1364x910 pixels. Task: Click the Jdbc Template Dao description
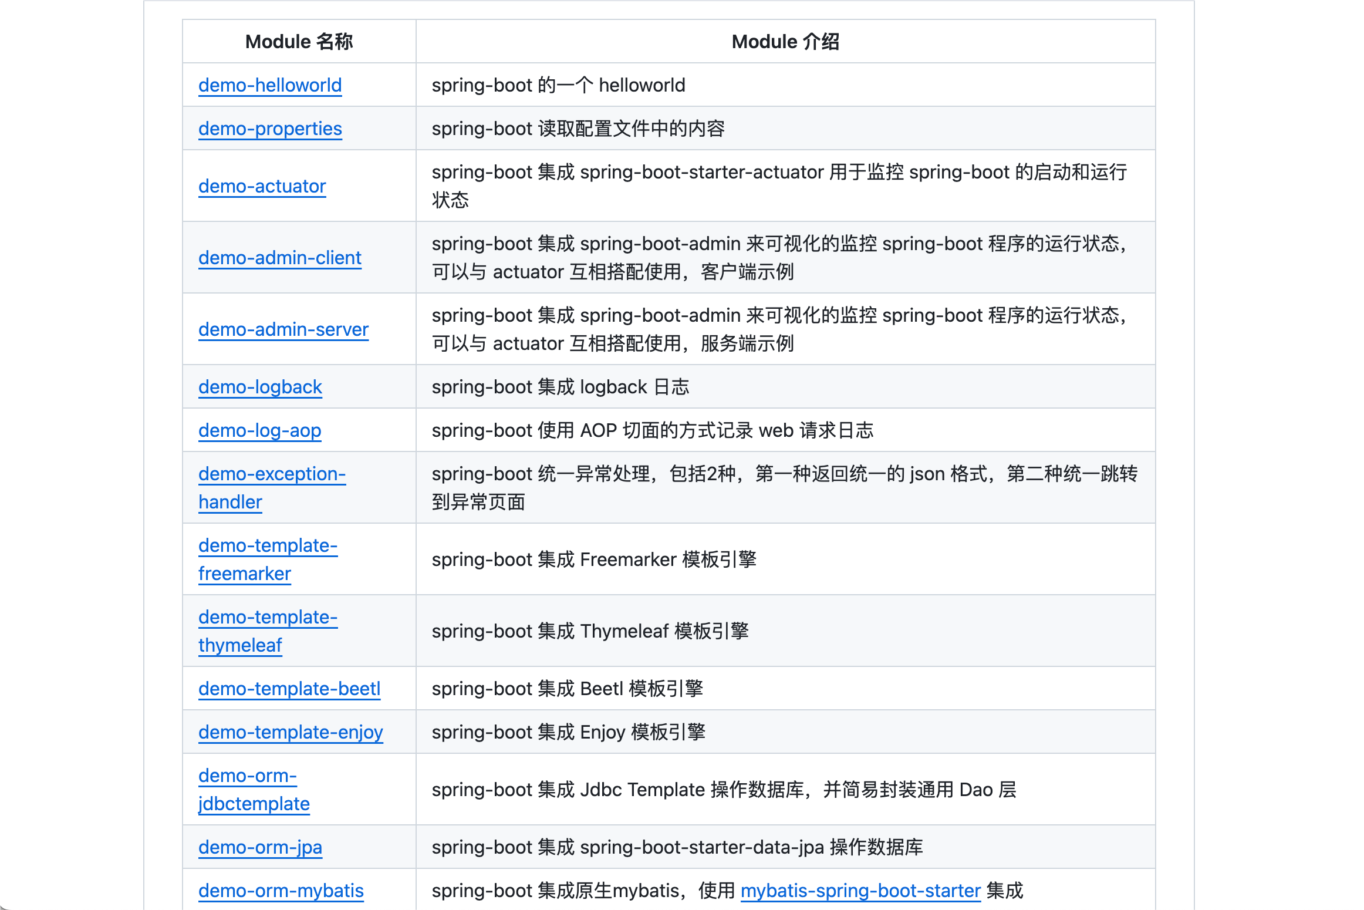(x=724, y=790)
